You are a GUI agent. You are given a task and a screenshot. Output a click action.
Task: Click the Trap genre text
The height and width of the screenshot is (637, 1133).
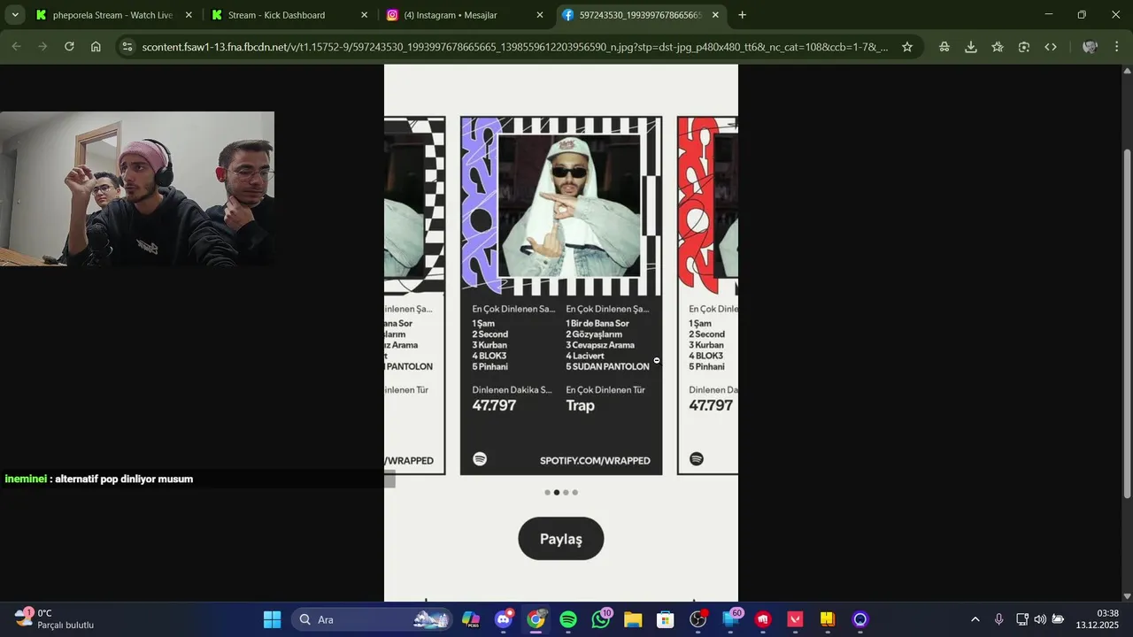[581, 406]
